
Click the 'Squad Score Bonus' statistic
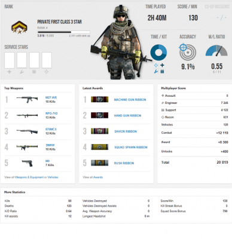(194, 211)
